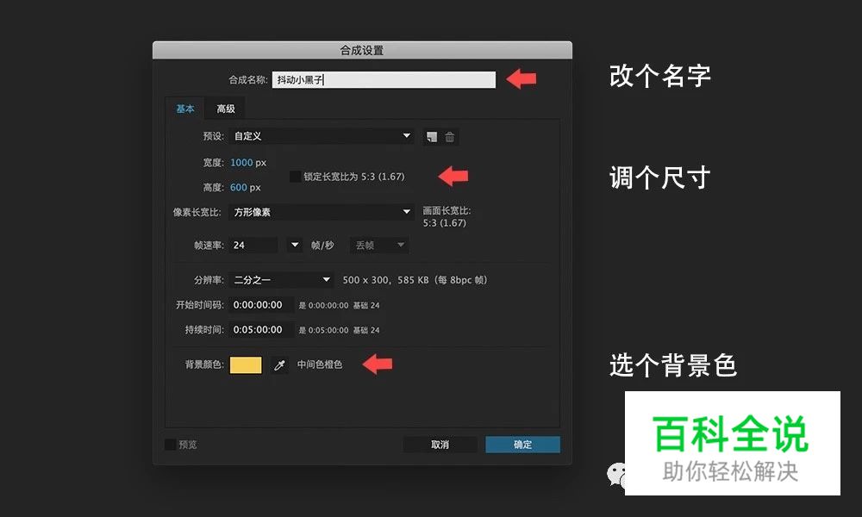The height and width of the screenshot is (517, 862).
Task: Select the 基本 tab
Action: (184, 109)
